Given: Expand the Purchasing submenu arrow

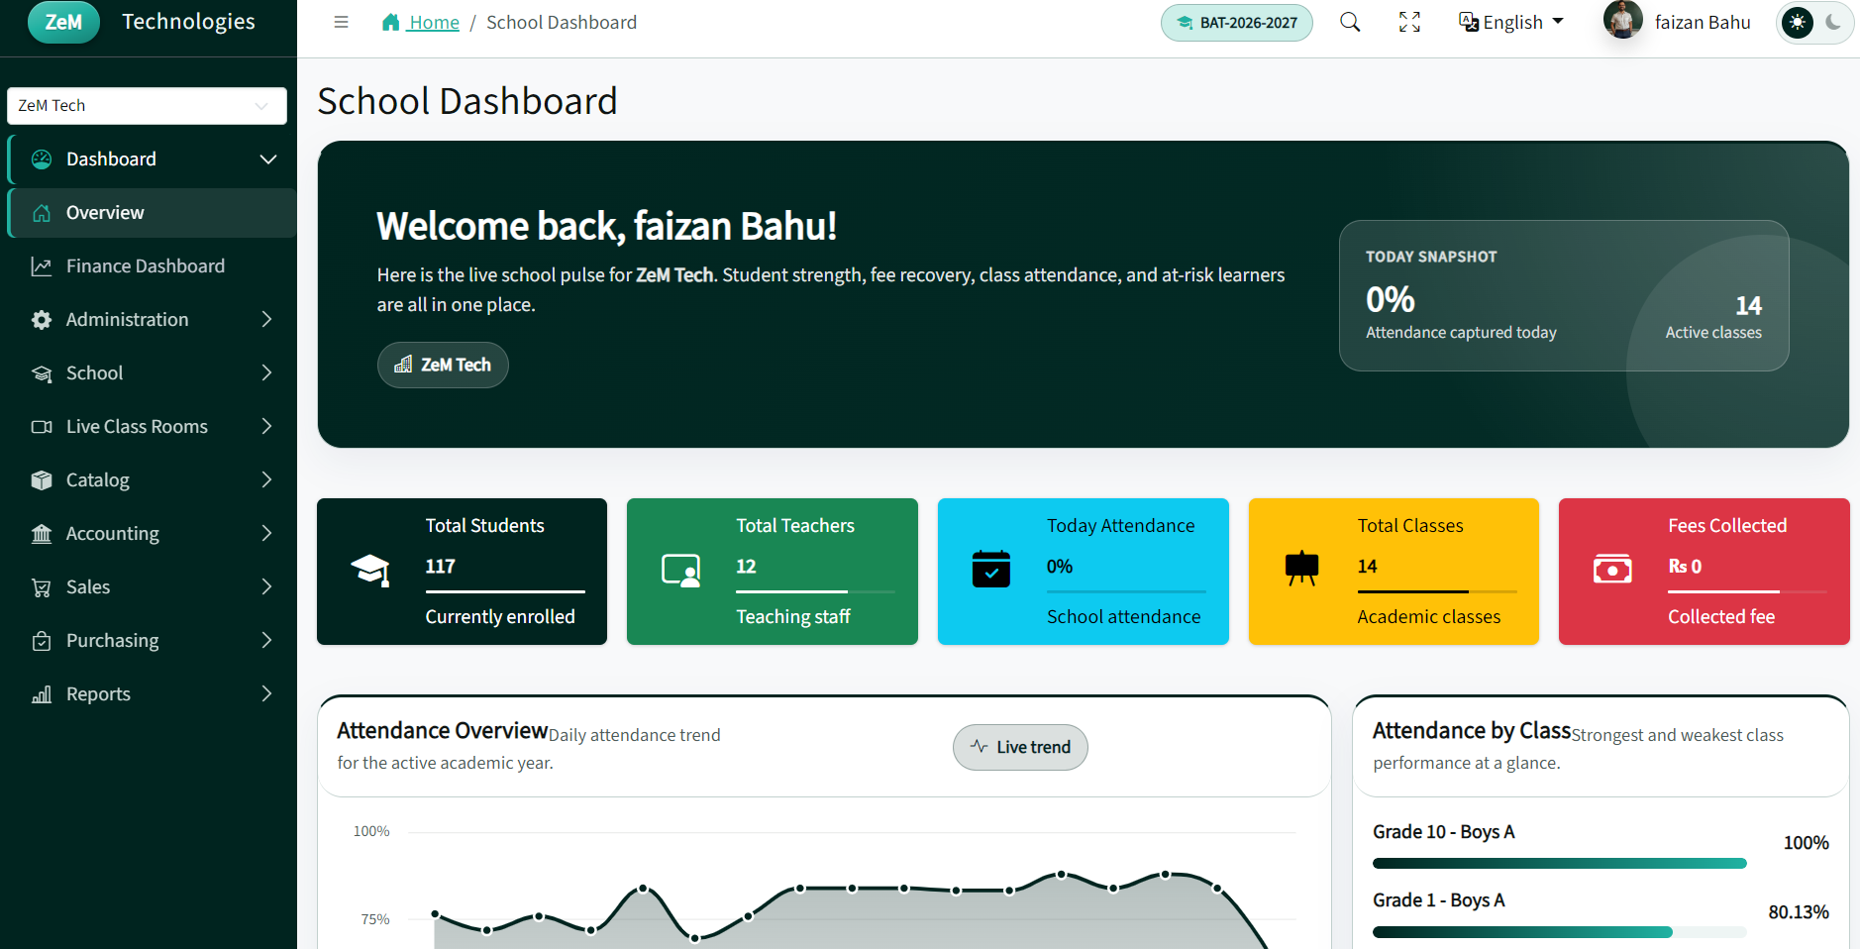Looking at the screenshot, I should coord(266,640).
